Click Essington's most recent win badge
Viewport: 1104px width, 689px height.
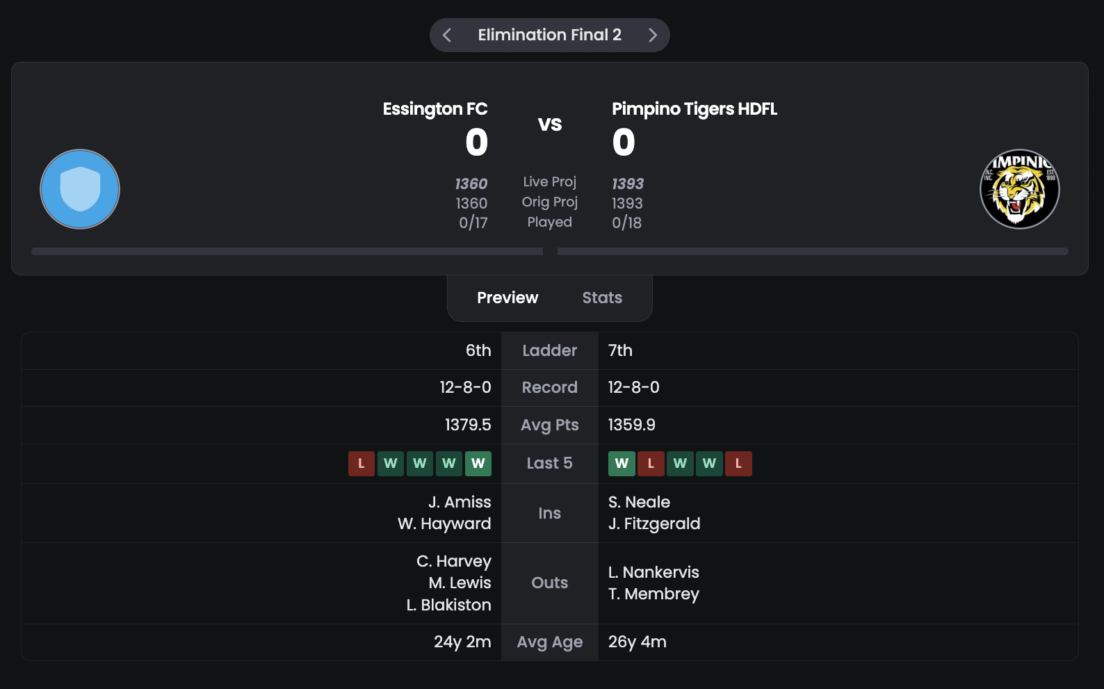point(478,464)
